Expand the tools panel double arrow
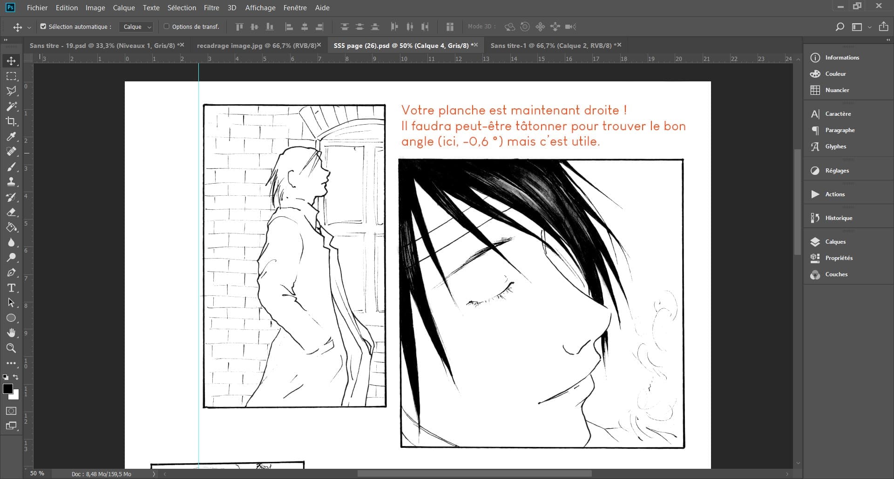This screenshot has height=479, width=894. [x=6, y=40]
